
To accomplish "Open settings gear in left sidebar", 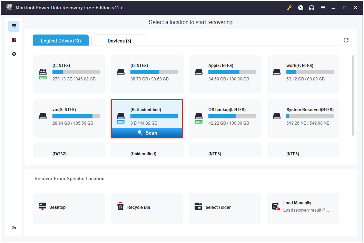I will click(14, 54).
